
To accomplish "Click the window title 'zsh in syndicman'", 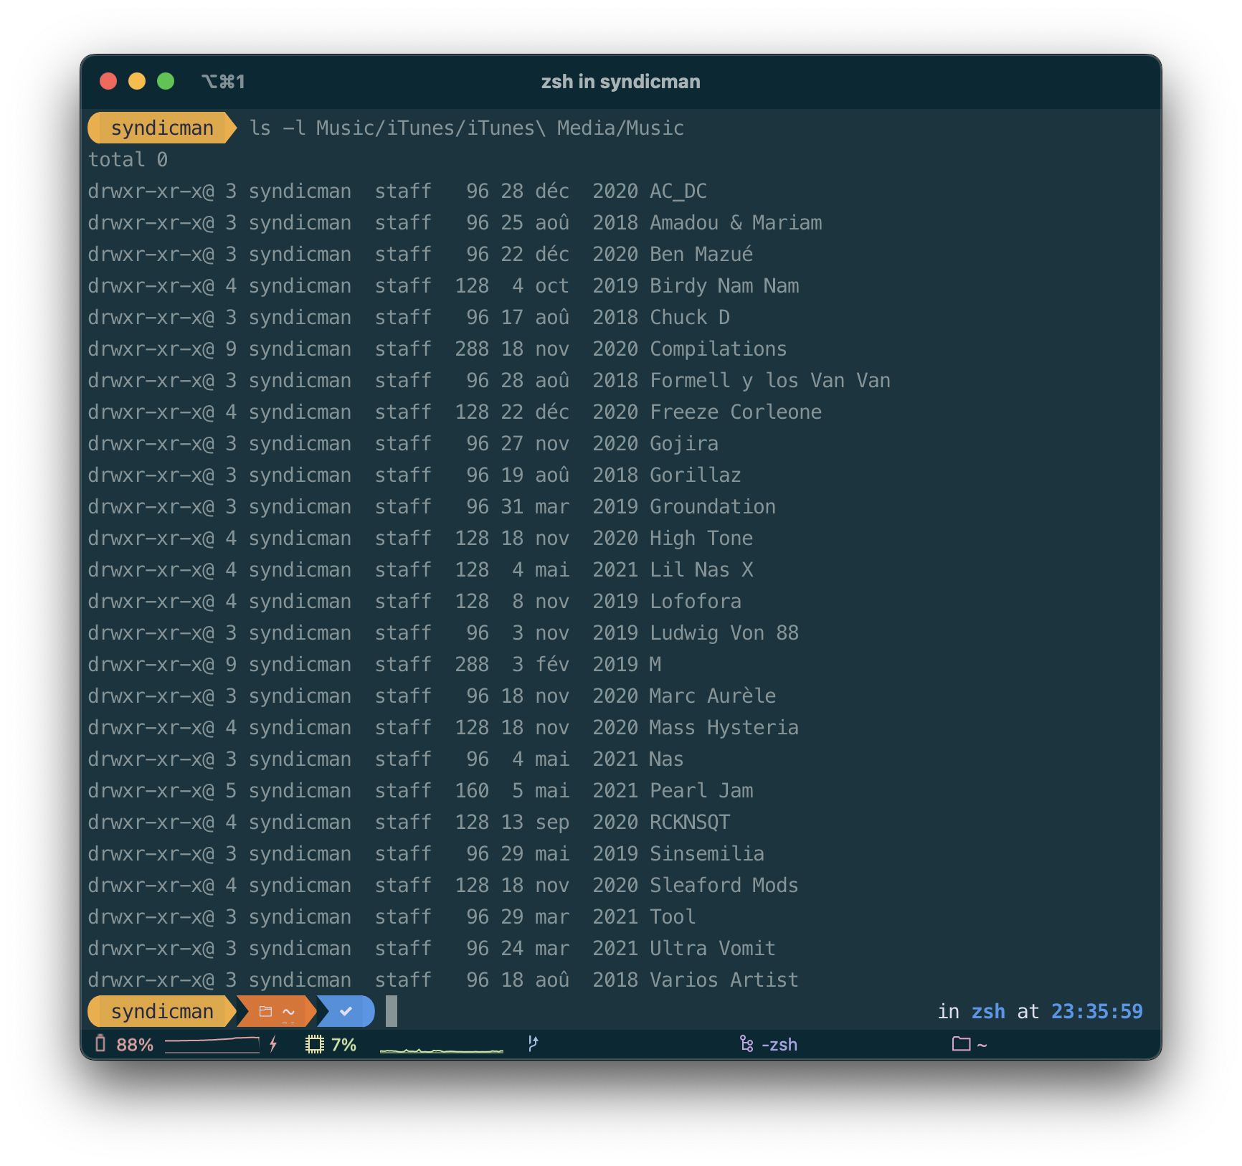I will click(621, 82).
